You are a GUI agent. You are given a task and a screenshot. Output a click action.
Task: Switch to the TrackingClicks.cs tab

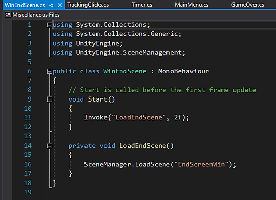point(88,5)
